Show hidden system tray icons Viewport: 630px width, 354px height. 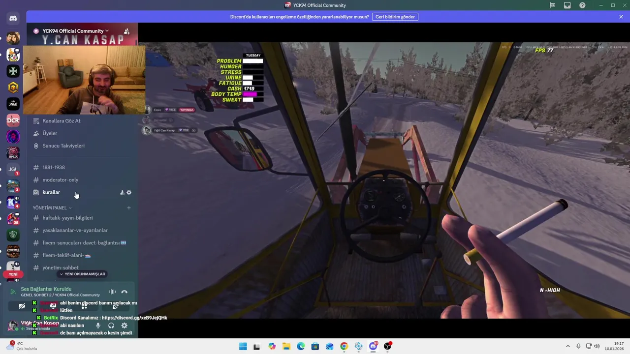pos(567,346)
